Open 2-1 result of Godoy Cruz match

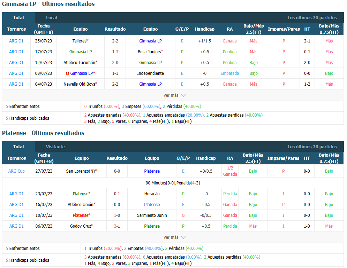117,226
